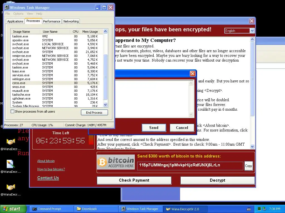This screenshot has width=285, height=213.
Task: Sort by CPU column header
Action: pos(75,32)
